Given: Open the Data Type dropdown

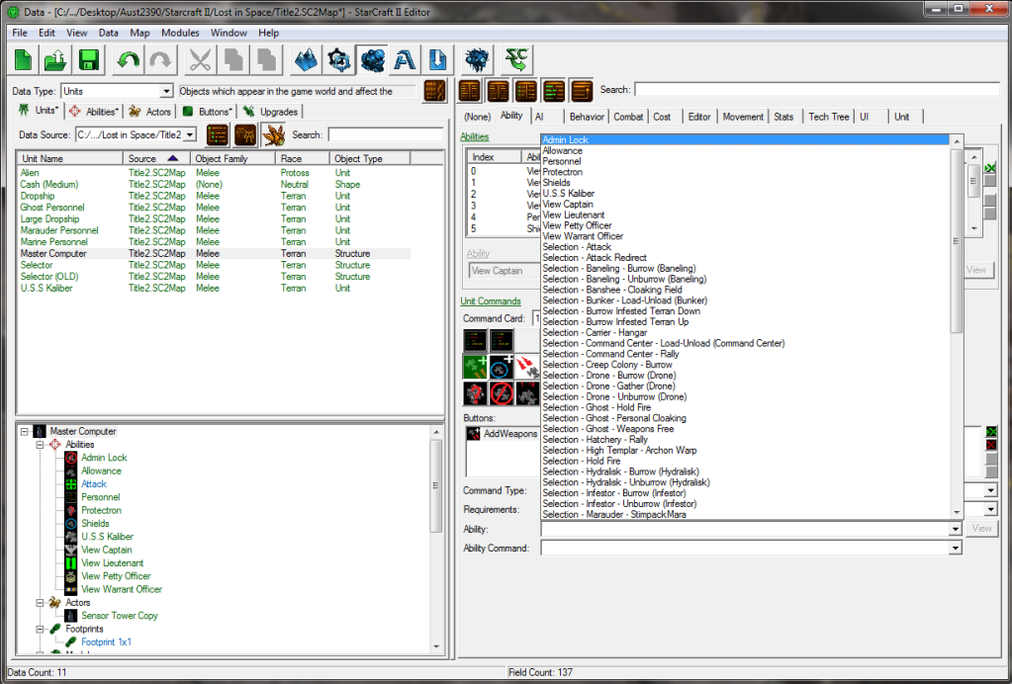Looking at the screenshot, I should click(166, 92).
